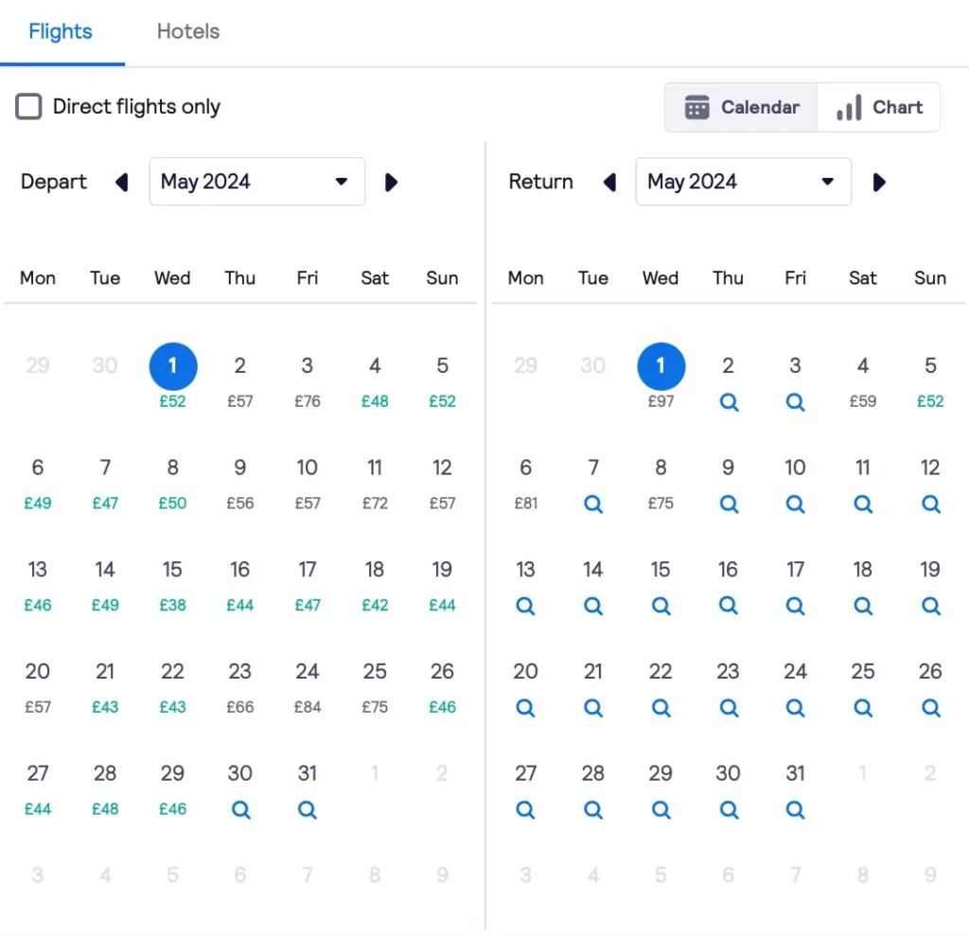The height and width of the screenshot is (937, 969).
Task: Click the previous month arrow for Return
Action: (609, 182)
